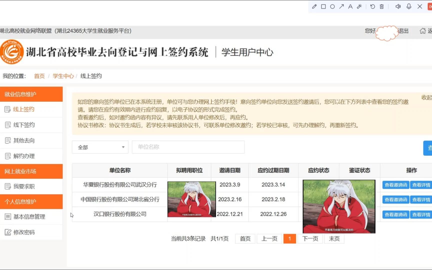Viewport: 432px width, 270px height.
Task: View details for 汉口银行 row
Action: (421, 214)
